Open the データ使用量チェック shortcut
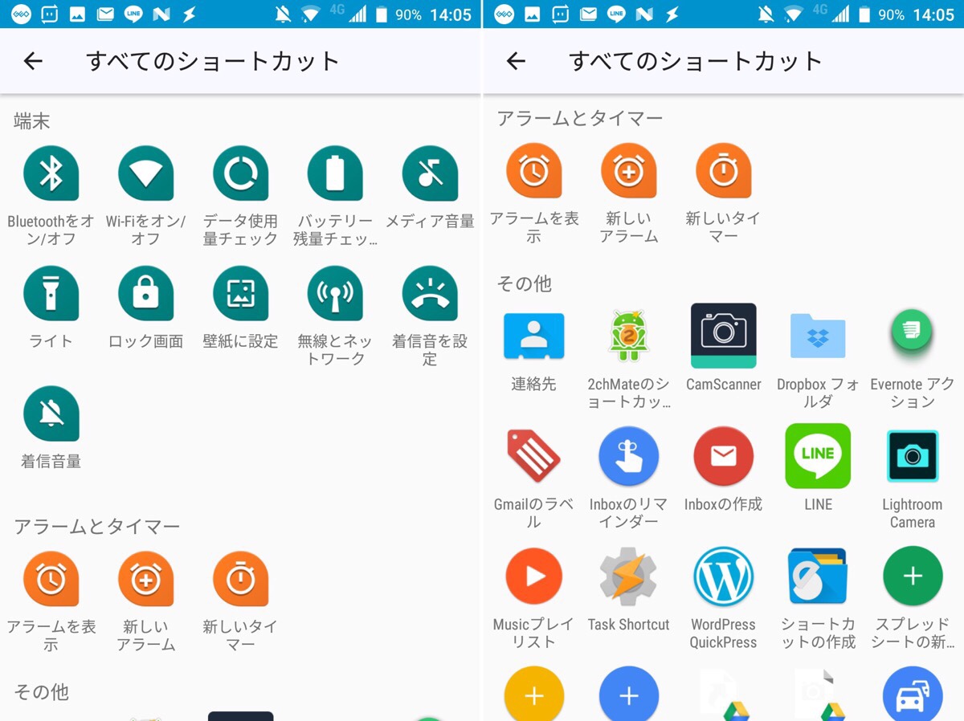Viewport: 964px width, 721px height. tap(241, 173)
